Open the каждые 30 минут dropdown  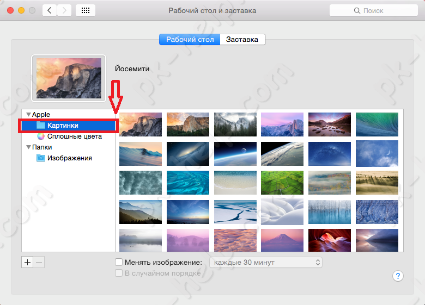coord(266,262)
